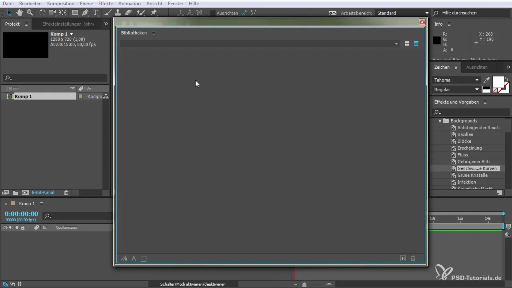Show hidden tabs in Projekt panel group
The width and height of the screenshot is (512, 288).
(106, 24)
